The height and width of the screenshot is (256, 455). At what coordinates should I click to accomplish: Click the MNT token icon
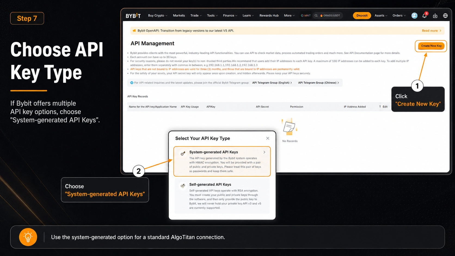click(x=302, y=16)
